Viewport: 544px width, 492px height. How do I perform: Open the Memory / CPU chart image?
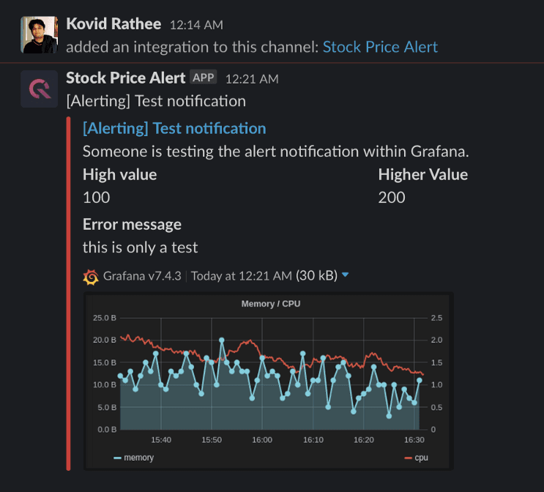pos(269,379)
